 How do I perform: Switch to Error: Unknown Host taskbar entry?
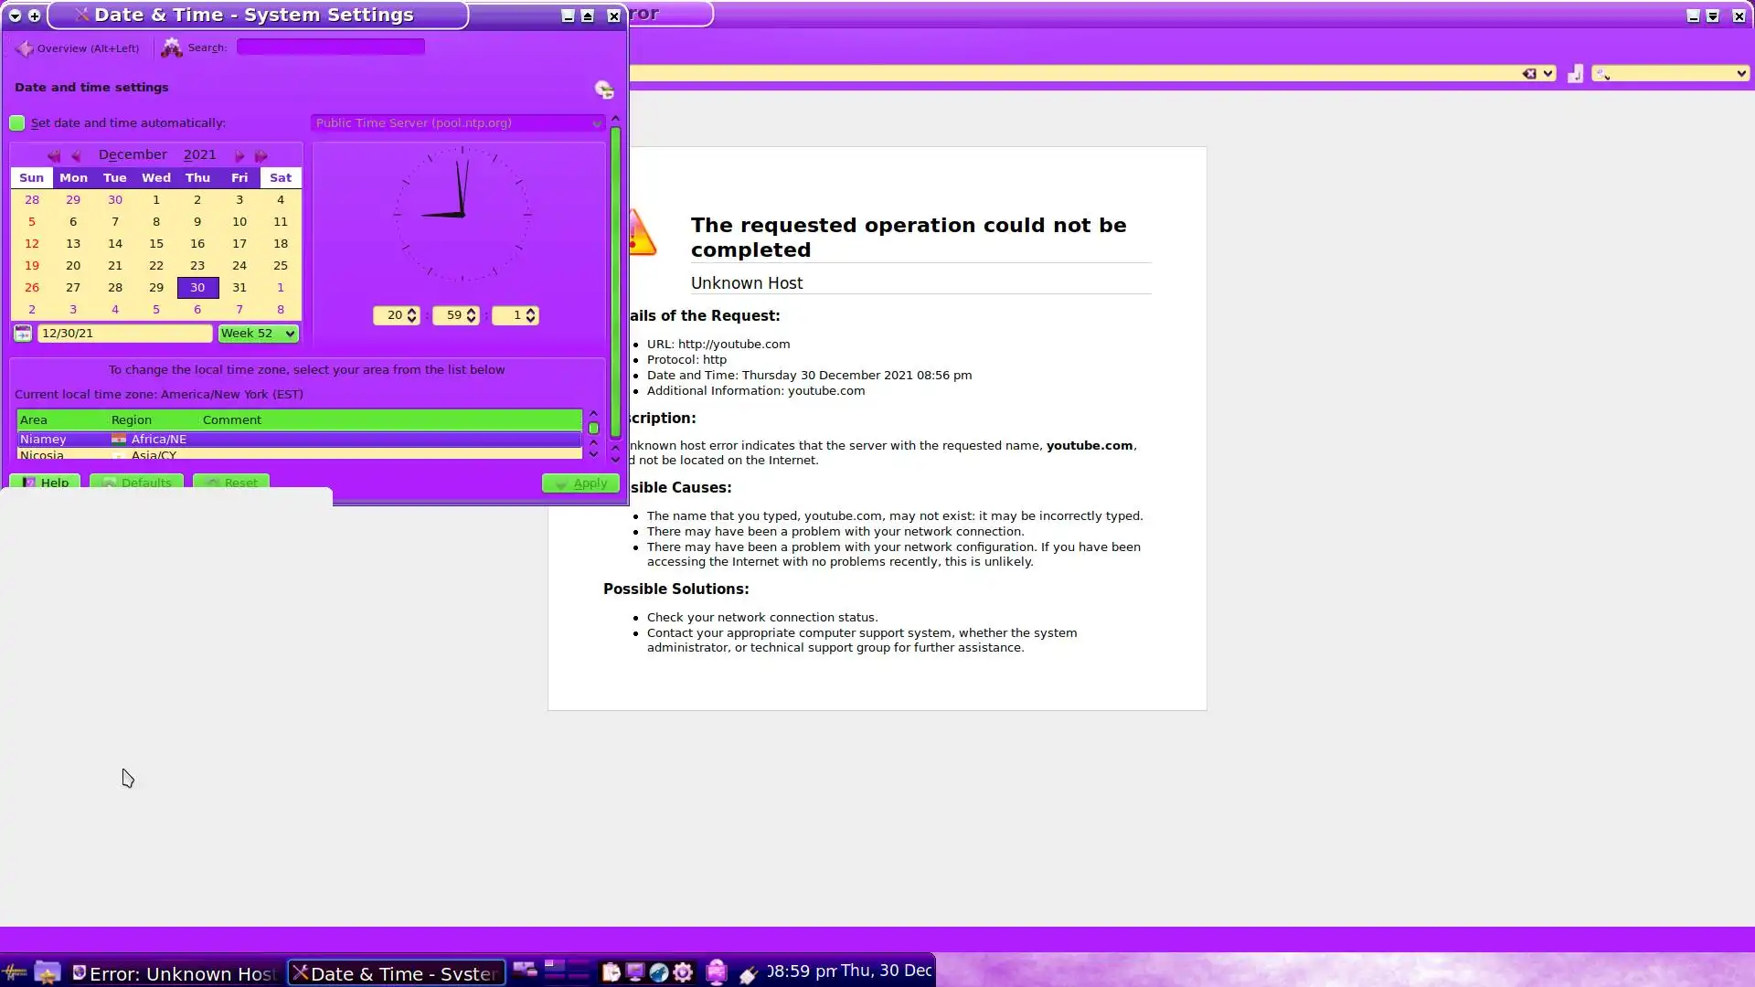click(174, 973)
